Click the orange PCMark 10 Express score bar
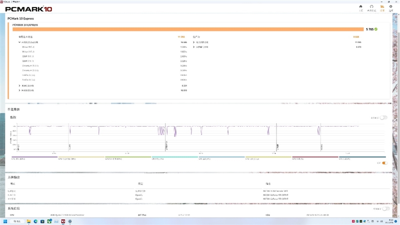 188,29
